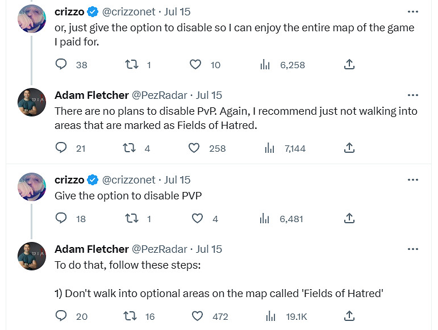The height and width of the screenshot is (330, 438).
Task: Retweet Adam Fletcher's 'no plans to disable PvP' tweet
Action: click(x=128, y=148)
